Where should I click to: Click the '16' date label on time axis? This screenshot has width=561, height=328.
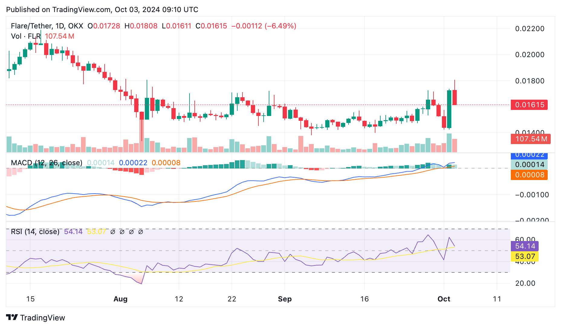pos(365,299)
